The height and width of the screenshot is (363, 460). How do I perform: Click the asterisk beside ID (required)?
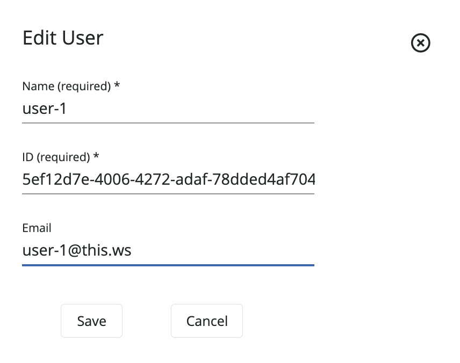96,156
